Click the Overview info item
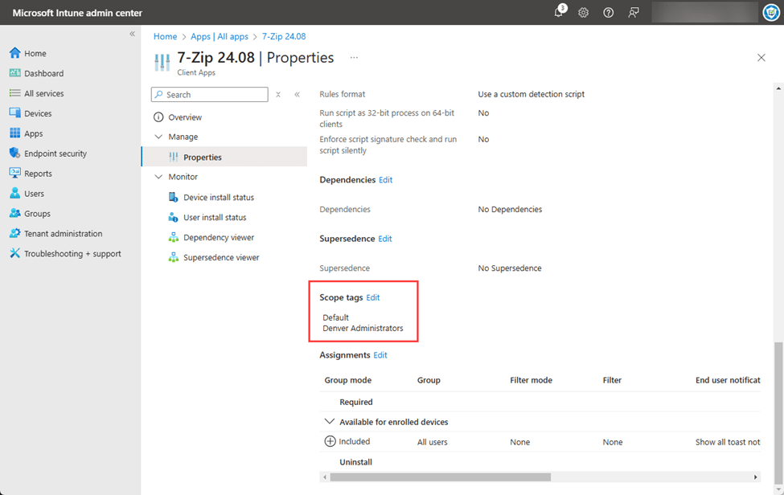The height and width of the screenshot is (495, 784). 185,117
